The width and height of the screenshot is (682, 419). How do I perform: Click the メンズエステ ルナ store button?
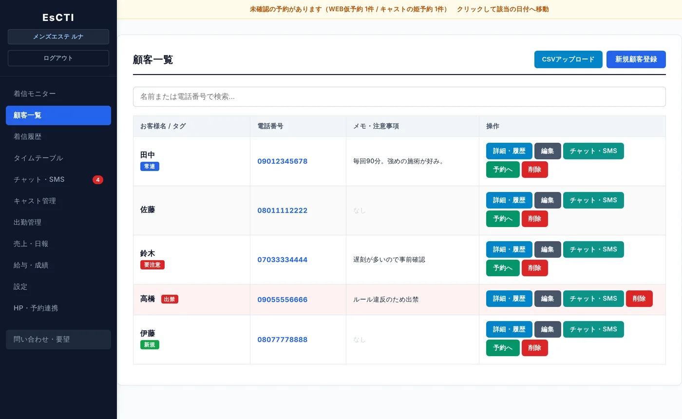[58, 37]
